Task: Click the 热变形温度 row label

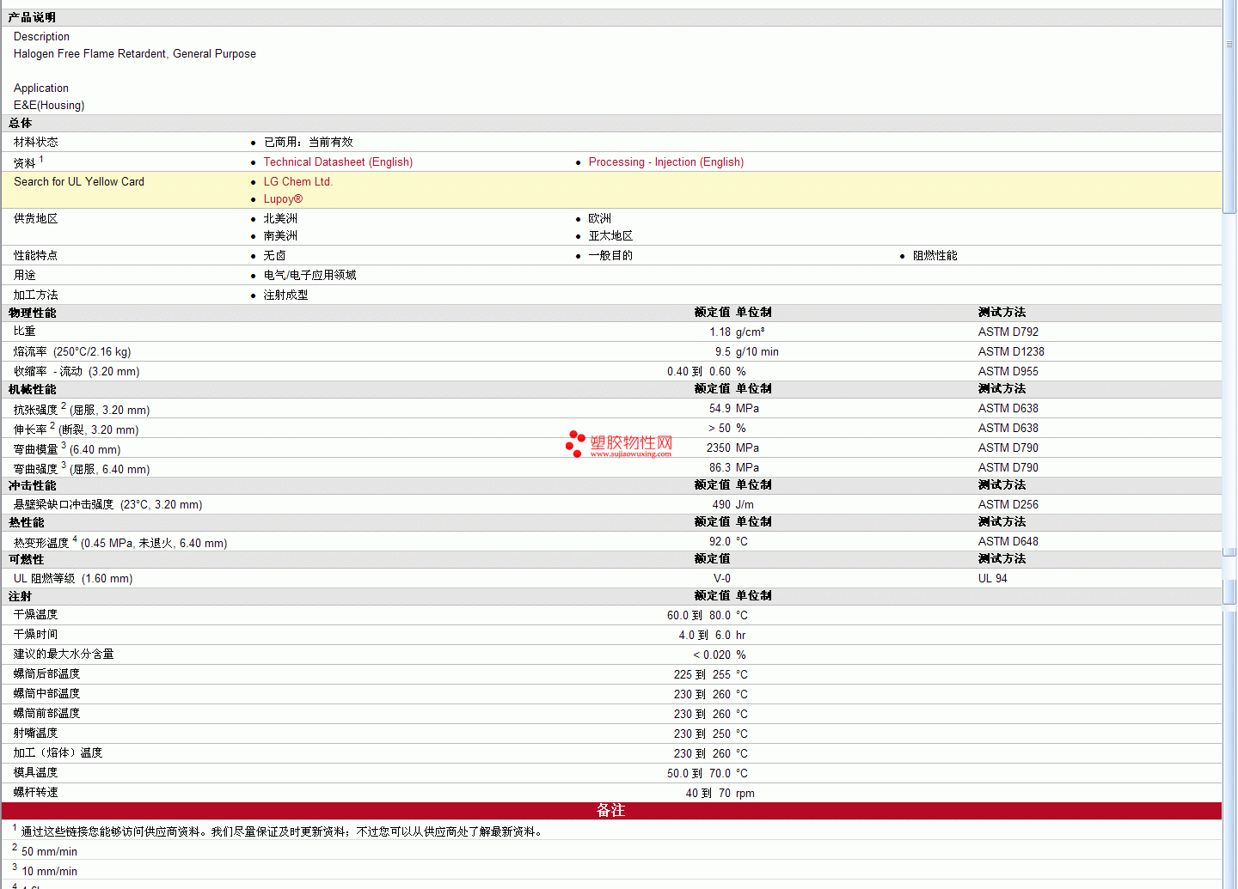Action: coord(41,543)
